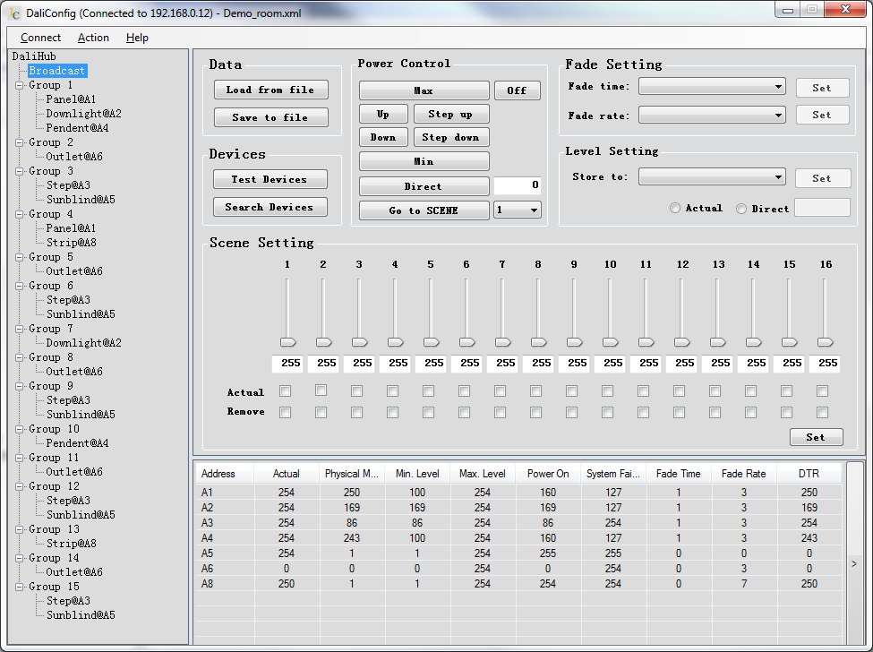Select Panel@A1 under Group 1
This screenshot has width=873, height=652.
[x=71, y=99]
